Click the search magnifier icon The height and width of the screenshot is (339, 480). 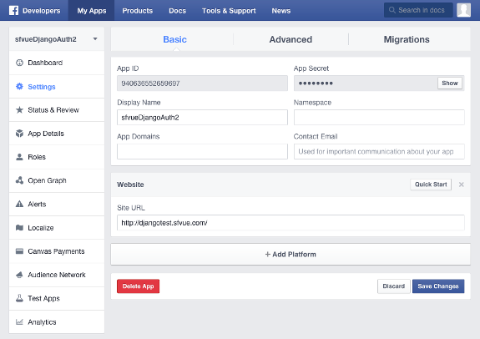392,10
